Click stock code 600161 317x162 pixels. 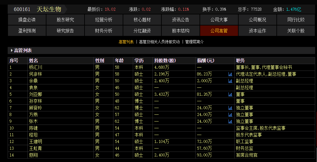click(x=22, y=9)
